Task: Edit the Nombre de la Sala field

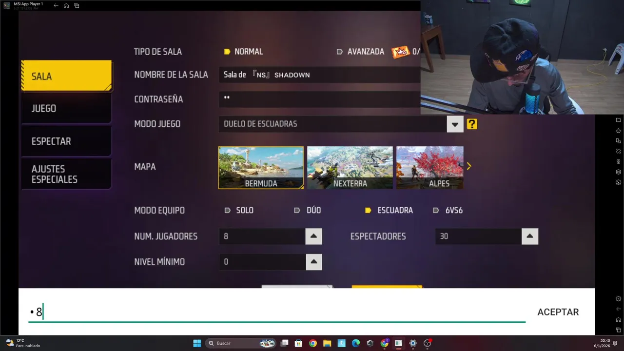Action: [319, 75]
